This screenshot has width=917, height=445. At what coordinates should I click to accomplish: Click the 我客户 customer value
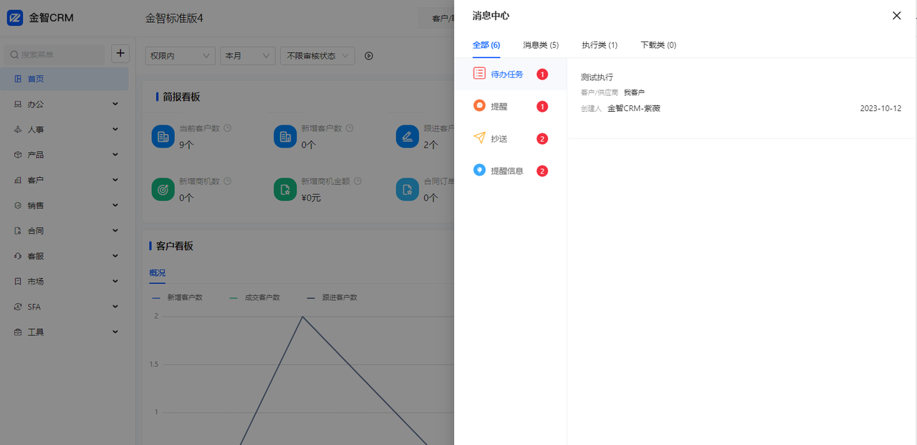pos(634,92)
